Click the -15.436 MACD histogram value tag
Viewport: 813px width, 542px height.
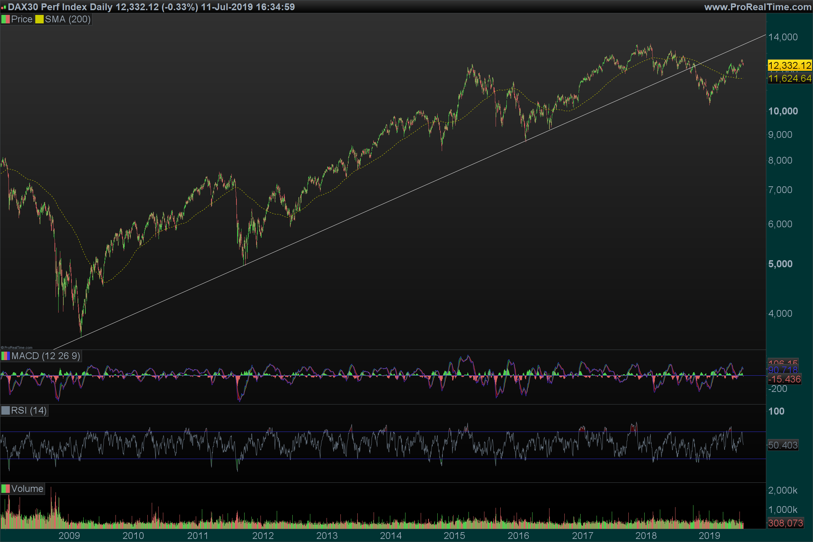784,379
